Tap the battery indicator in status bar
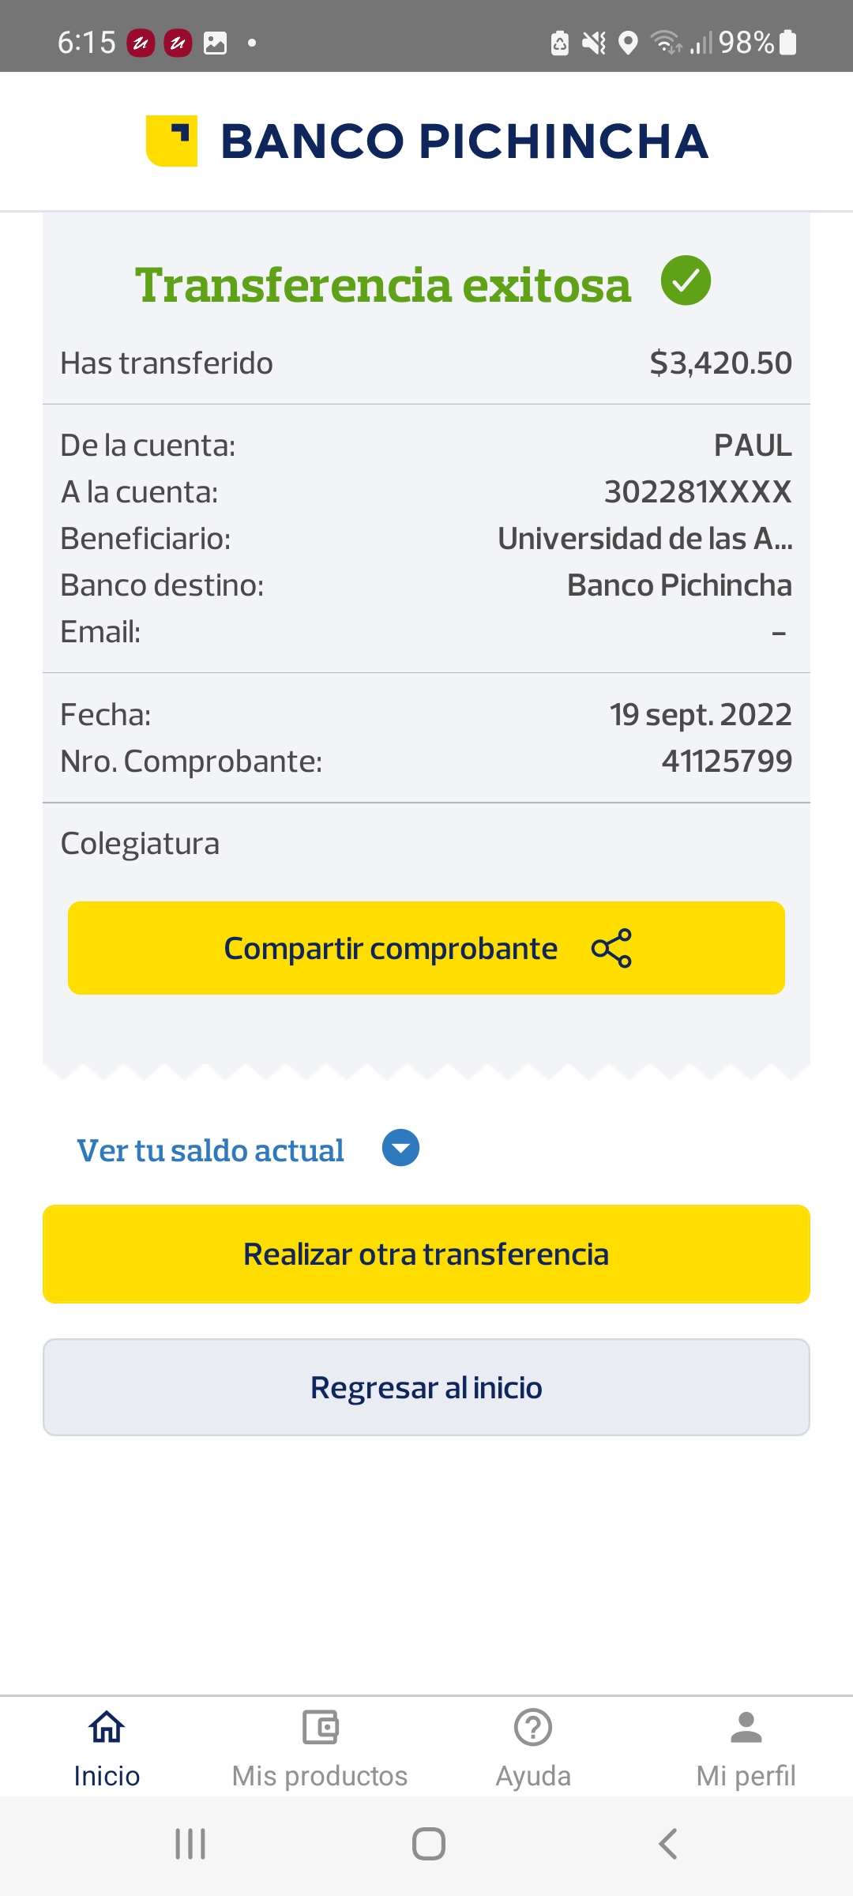This screenshot has width=853, height=1896. [x=787, y=43]
